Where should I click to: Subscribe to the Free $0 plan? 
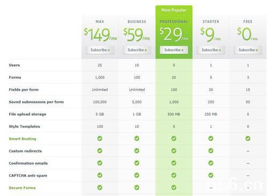248,50
